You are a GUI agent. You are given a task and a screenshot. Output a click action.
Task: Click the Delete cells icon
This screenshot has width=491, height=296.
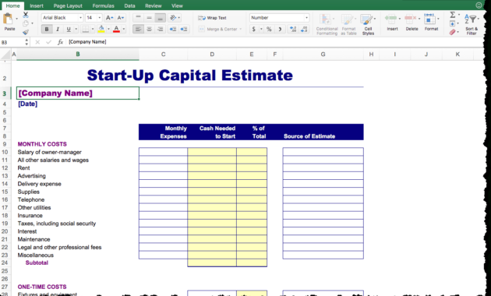tap(411, 19)
